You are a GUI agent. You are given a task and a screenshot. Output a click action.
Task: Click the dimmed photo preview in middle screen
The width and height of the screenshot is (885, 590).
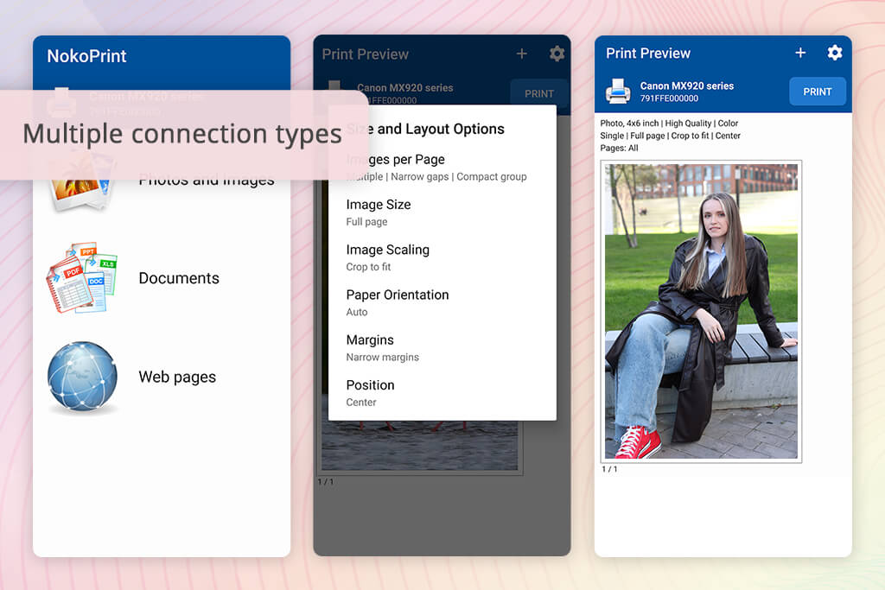click(419, 446)
